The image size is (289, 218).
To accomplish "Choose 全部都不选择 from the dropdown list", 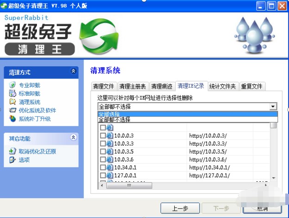I will pyautogui.click(x=187, y=120).
